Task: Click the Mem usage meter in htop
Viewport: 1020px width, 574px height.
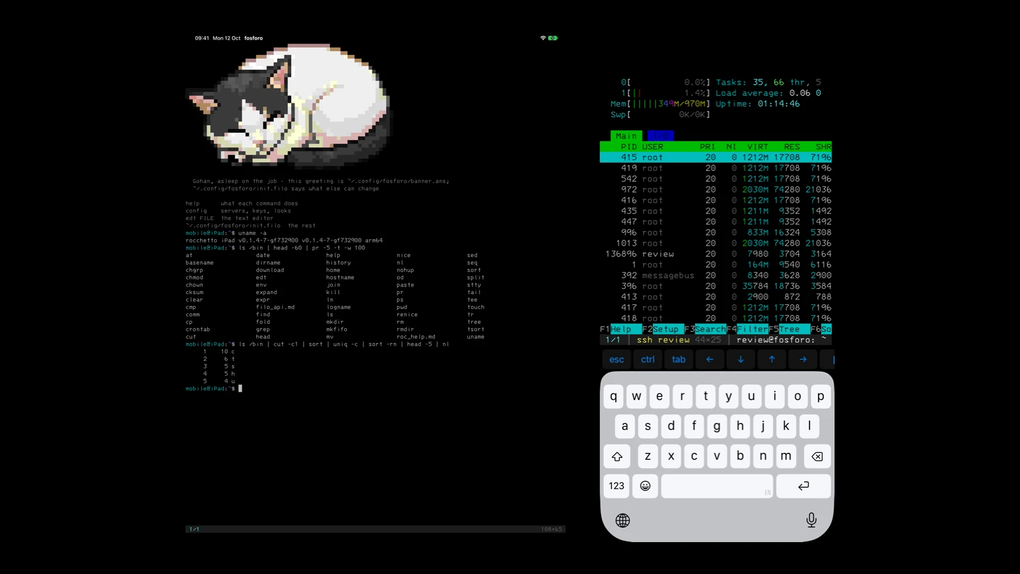Action: click(660, 104)
